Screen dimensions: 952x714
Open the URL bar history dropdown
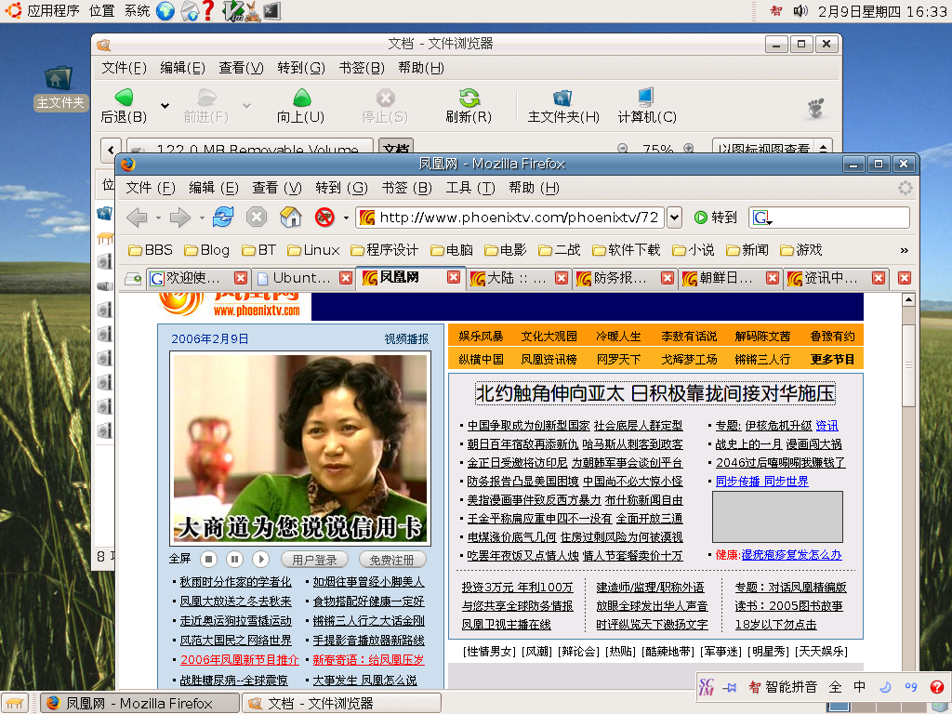pyautogui.click(x=675, y=218)
